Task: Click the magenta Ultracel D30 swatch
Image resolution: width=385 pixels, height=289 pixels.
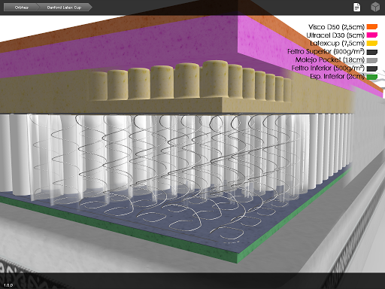Action: (x=372, y=35)
